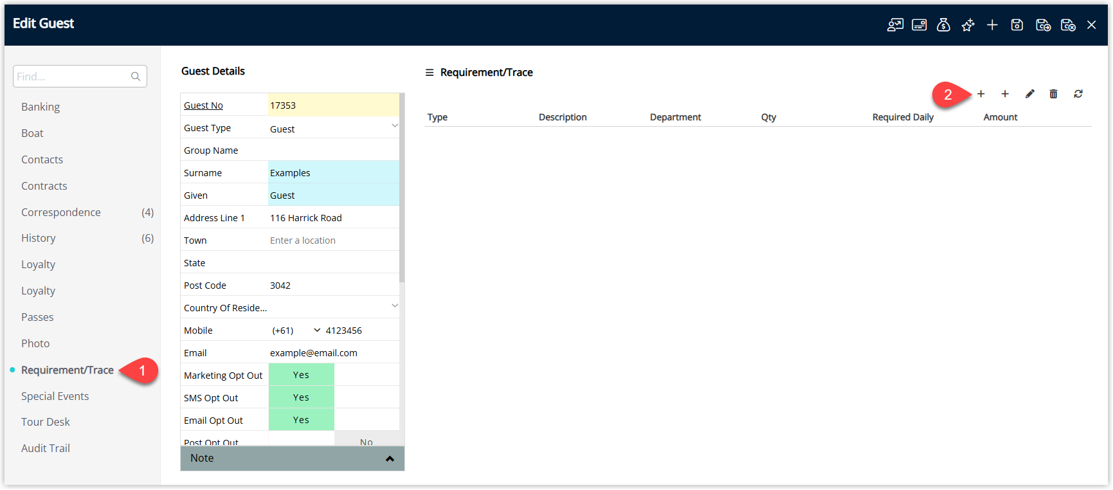Image resolution: width=1113 pixels, height=490 pixels.
Task: Open History (6) section
Action: (x=87, y=238)
